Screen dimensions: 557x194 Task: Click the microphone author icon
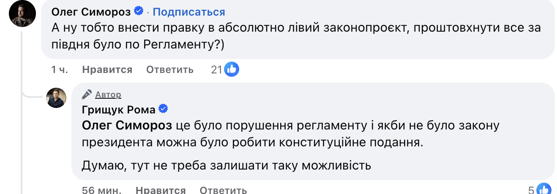pos(87,94)
